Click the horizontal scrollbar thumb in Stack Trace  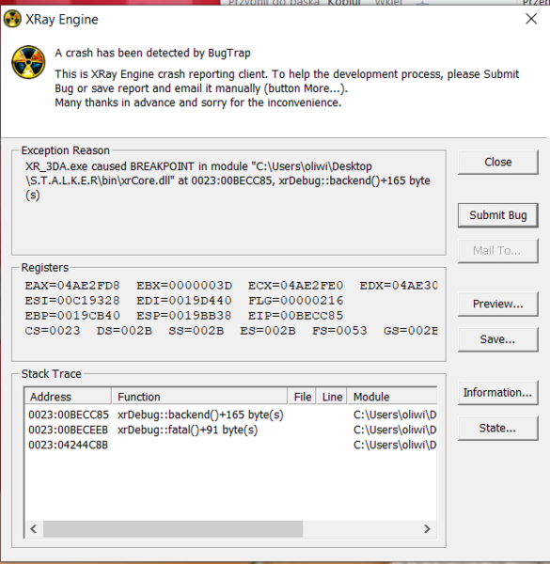pos(173,528)
